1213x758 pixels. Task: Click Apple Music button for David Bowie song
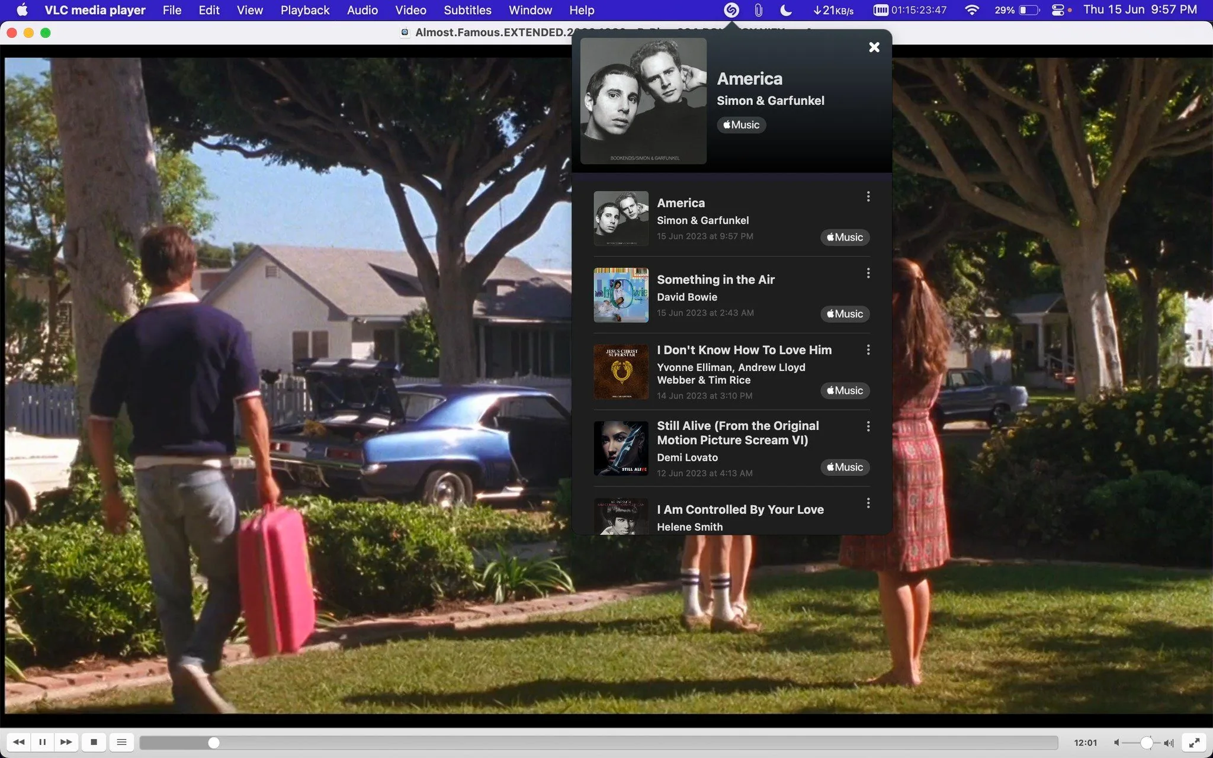coord(845,314)
